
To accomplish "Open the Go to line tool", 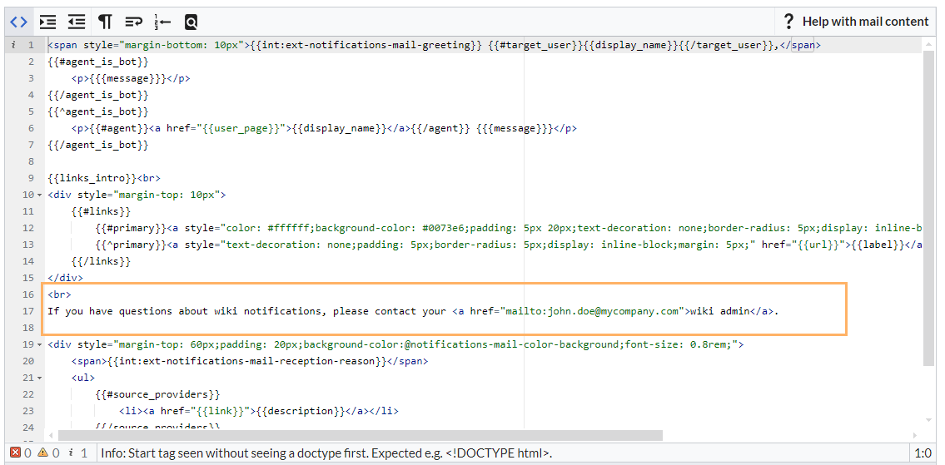I will pyautogui.click(x=162, y=22).
